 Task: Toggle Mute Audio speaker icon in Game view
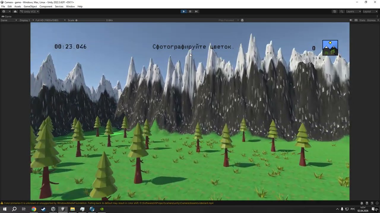point(351,20)
